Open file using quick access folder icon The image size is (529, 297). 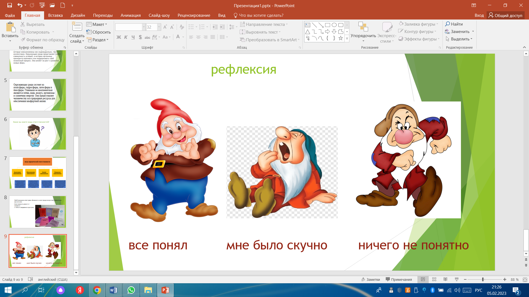click(52, 5)
